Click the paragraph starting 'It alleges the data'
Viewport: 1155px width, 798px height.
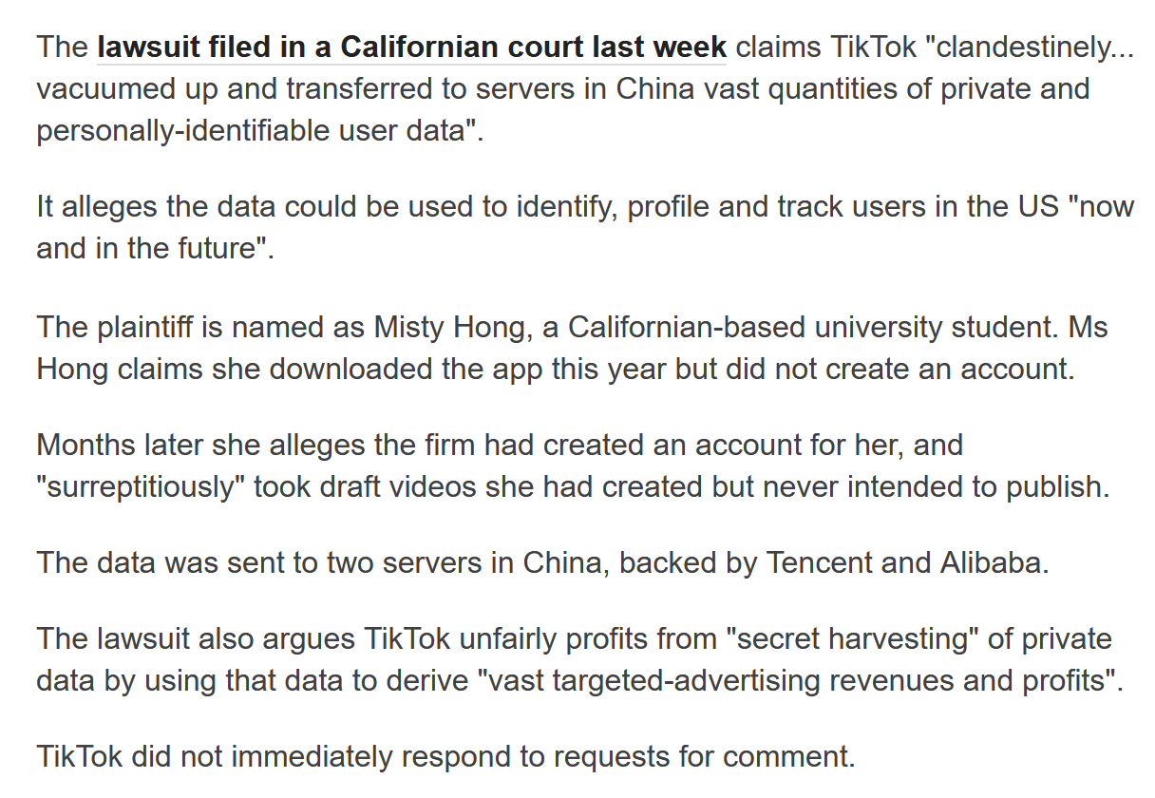585,227
